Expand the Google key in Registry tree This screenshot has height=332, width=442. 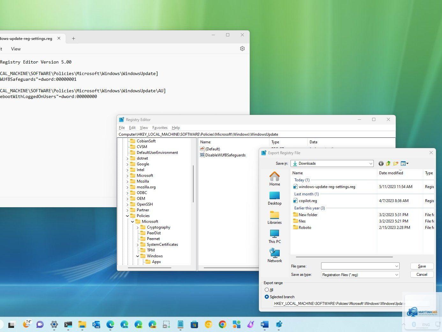128,164
